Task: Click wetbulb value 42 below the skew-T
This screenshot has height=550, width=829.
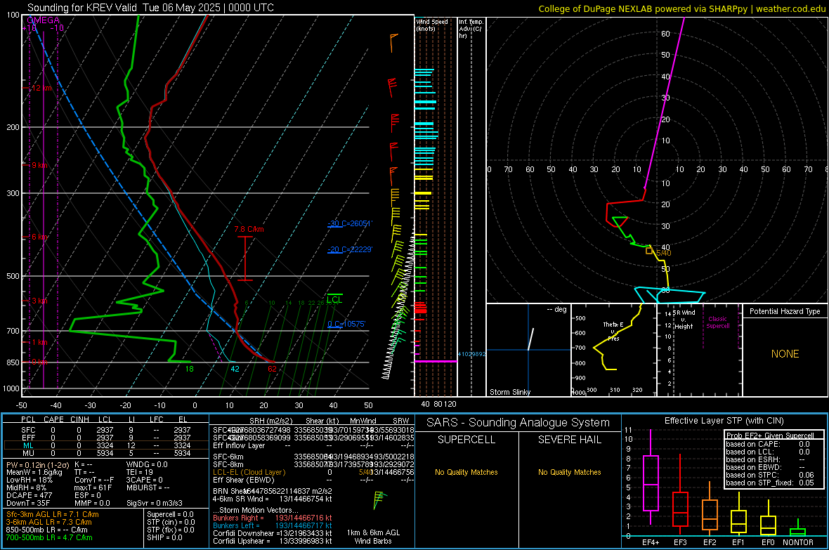Action: pos(235,369)
